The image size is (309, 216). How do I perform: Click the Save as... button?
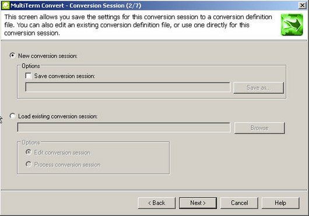click(x=258, y=87)
